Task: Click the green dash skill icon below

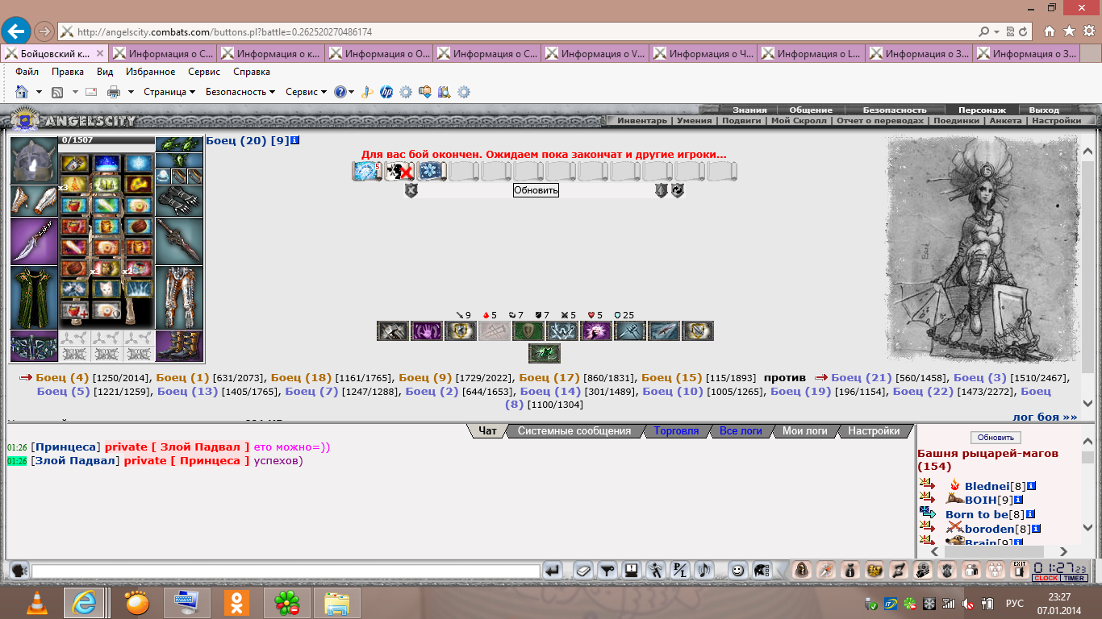Action: point(545,354)
